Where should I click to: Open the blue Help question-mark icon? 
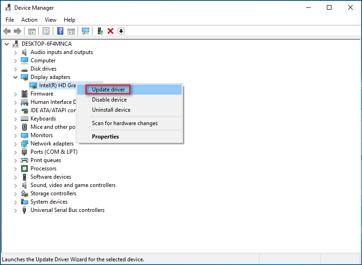[x=60, y=31]
